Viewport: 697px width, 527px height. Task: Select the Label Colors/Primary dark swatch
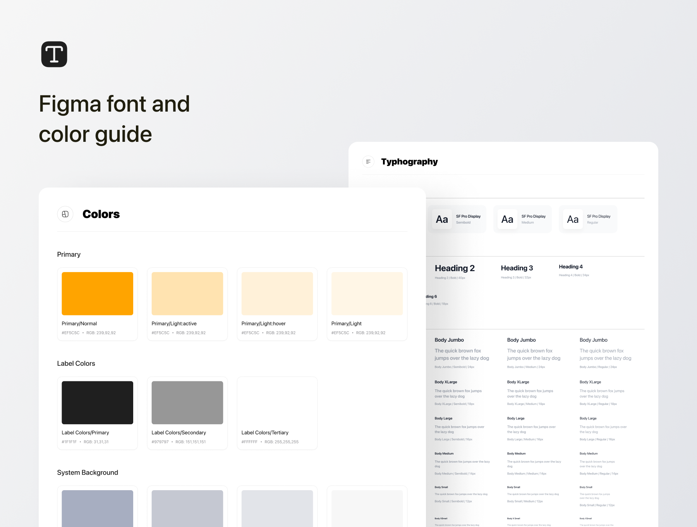point(97,402)
